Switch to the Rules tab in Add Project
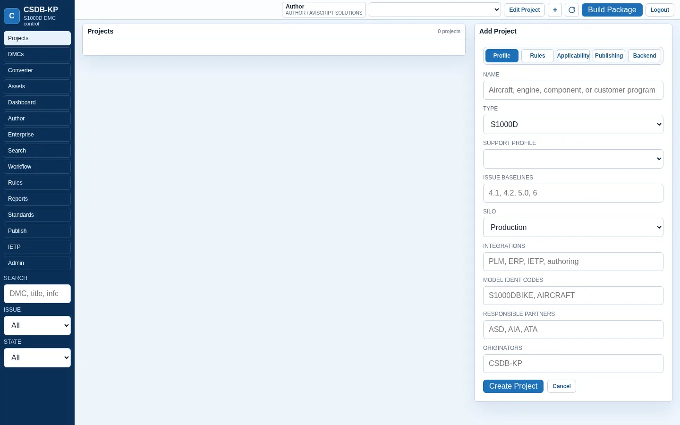Viewport: 680px width, 425px height. click(537, 56)
